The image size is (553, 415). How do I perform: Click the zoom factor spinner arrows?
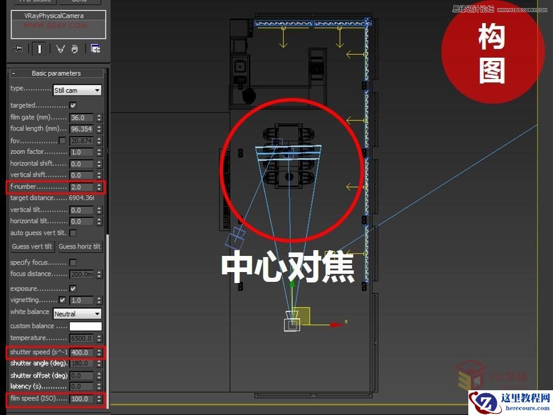coord(99,152)
